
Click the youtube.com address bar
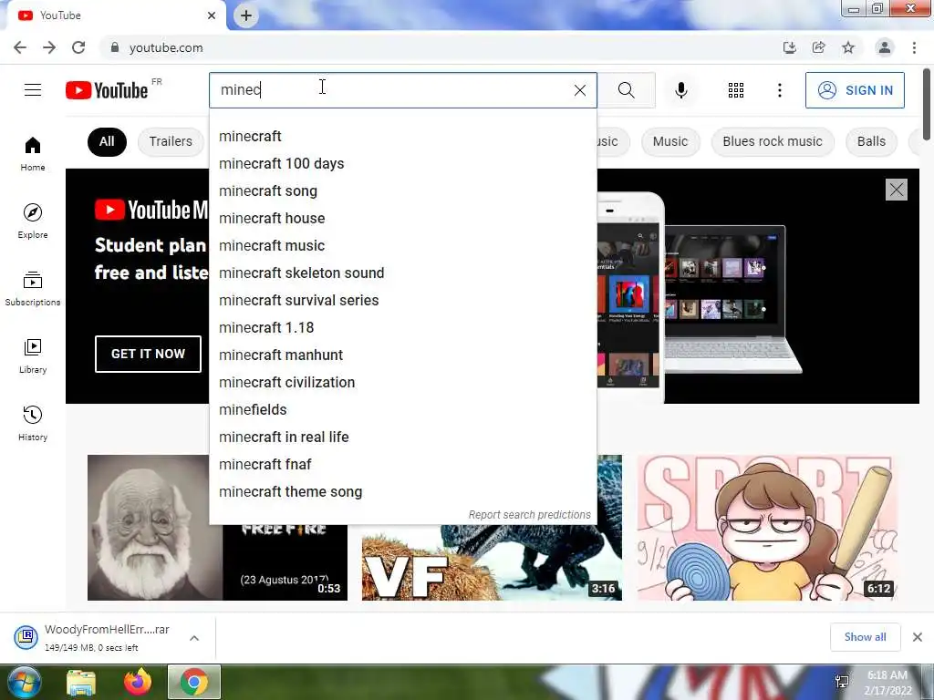coord(441,47)
